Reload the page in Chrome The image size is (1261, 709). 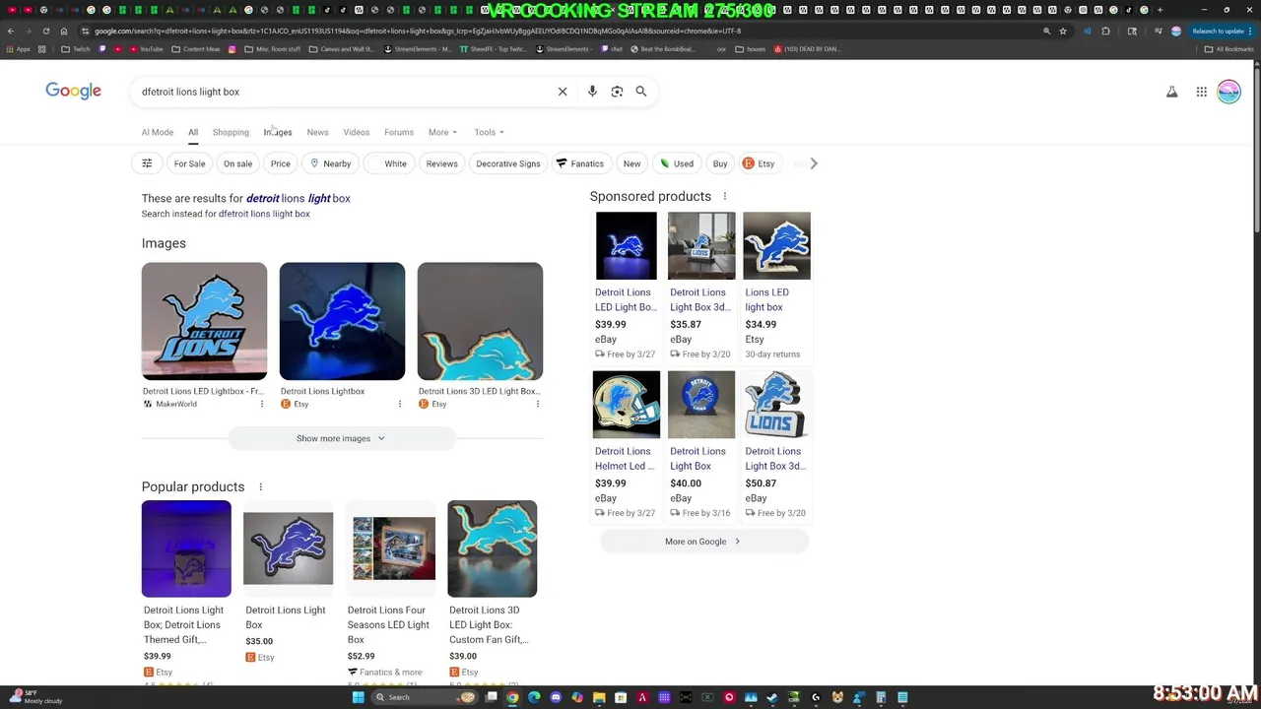point(45,31)
